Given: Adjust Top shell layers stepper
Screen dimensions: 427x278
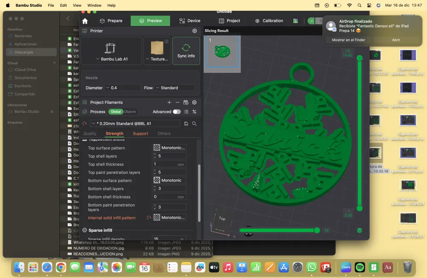Looking at the screenshot, I should coord(155,156).
